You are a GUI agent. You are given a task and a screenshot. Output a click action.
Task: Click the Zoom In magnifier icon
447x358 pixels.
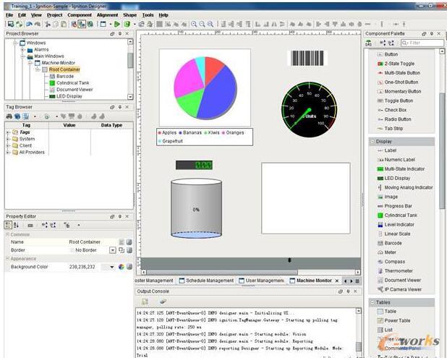pos(194,24)
